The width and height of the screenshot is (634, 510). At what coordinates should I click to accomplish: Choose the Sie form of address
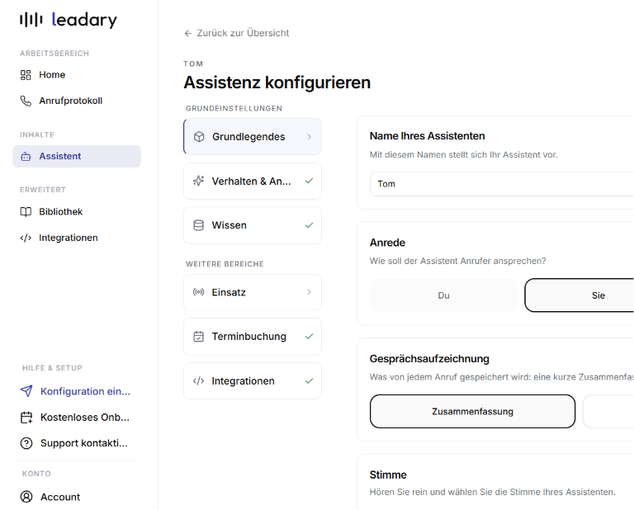click(580, 295)
